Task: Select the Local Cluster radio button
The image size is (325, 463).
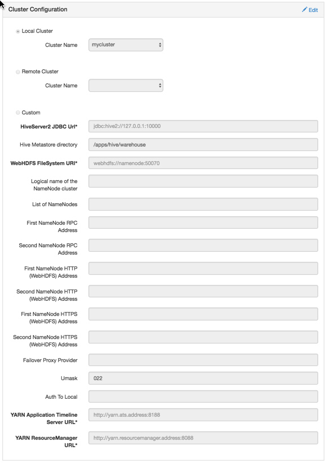Action: point(18,32)
